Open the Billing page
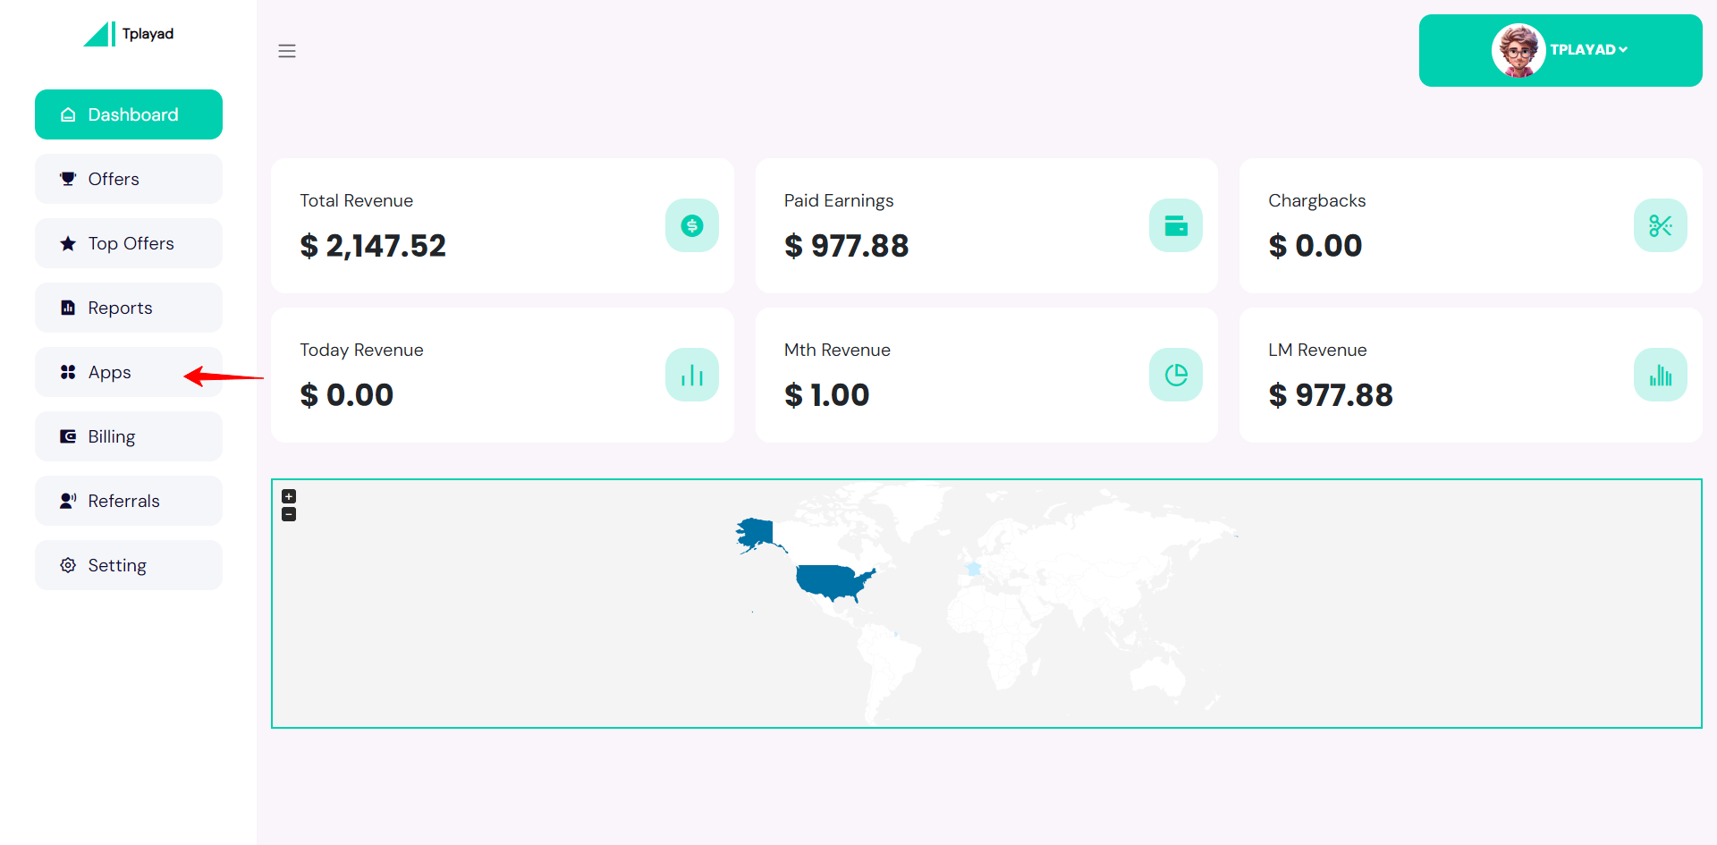Viewport: 1717px width, 845px height. click(129, 436)
